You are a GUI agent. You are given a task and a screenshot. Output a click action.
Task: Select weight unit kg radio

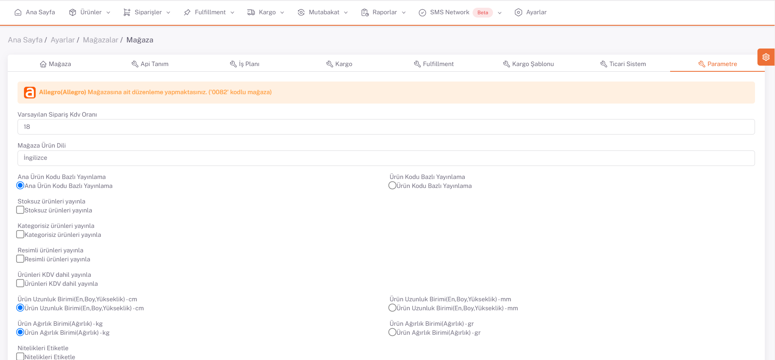[x=20, y=332]
